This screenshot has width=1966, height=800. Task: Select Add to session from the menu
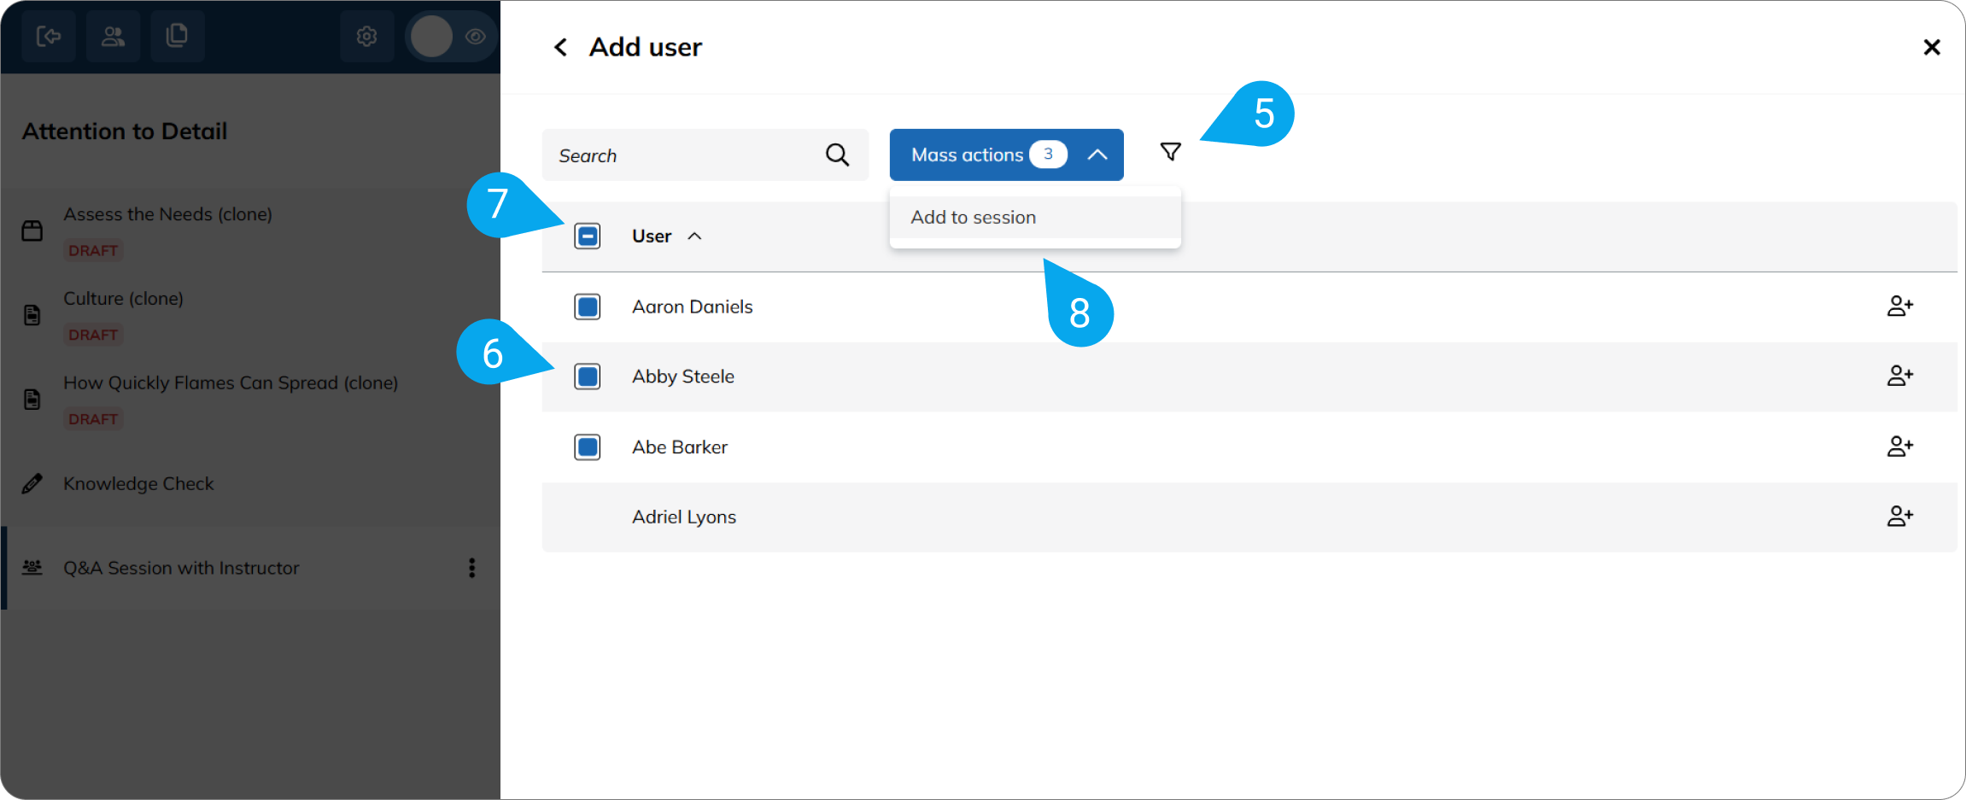973,217
